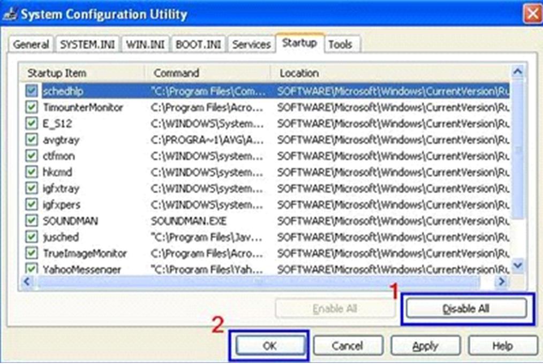The width and height of the screenshot is (543, 364).
Task: Open the Services tab
Action: tap(251, 44)
